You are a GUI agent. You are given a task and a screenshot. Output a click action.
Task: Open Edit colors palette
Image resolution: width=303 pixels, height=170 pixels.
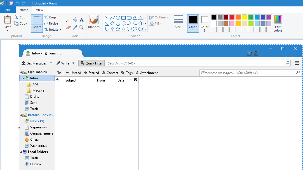coord(278,23)
